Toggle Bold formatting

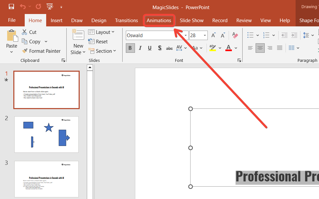pos(130,48)
